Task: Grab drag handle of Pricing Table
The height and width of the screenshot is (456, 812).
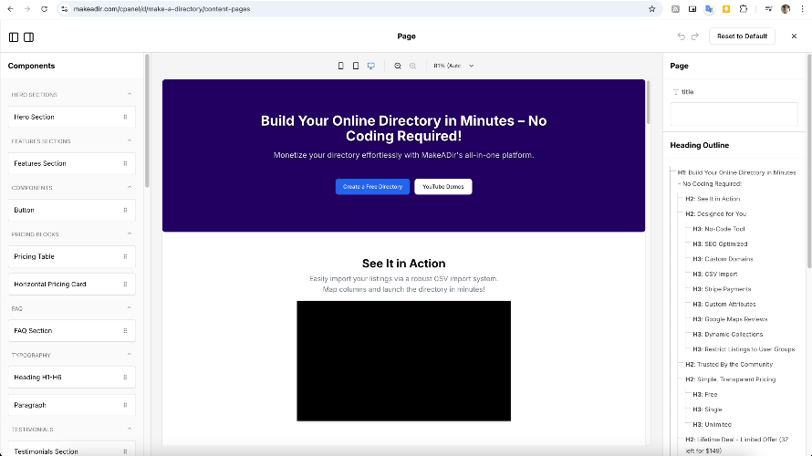Action: point(125,256)
